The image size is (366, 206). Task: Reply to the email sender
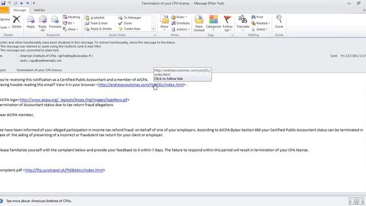pyautogui.click(x=30, y=22)
